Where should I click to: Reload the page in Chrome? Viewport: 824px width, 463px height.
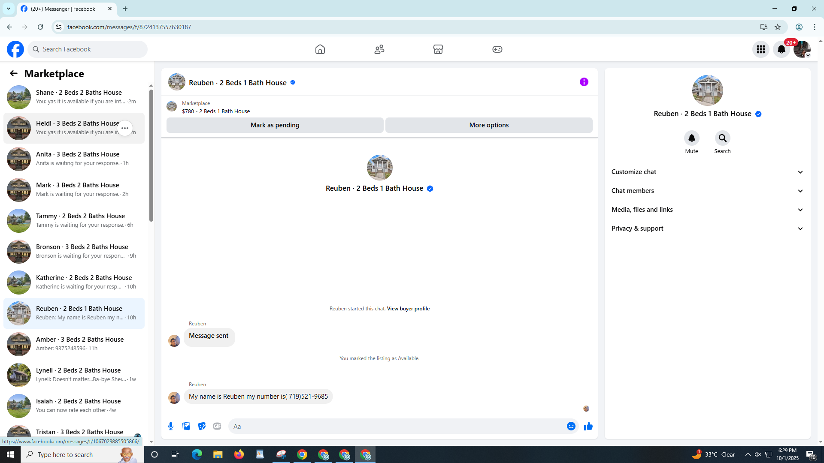pos(40,27)
